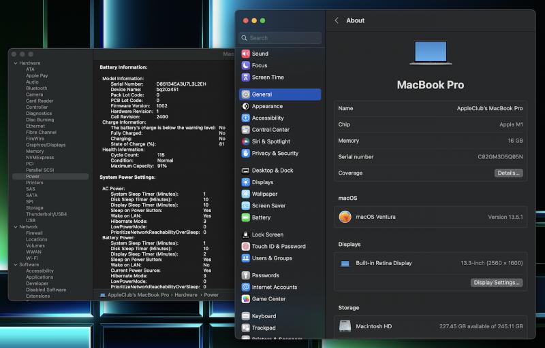This screenshot has width=545, height=348.
Task: Open Control Center settings icon
Action: pyautogui.click(x=246, y=130)
